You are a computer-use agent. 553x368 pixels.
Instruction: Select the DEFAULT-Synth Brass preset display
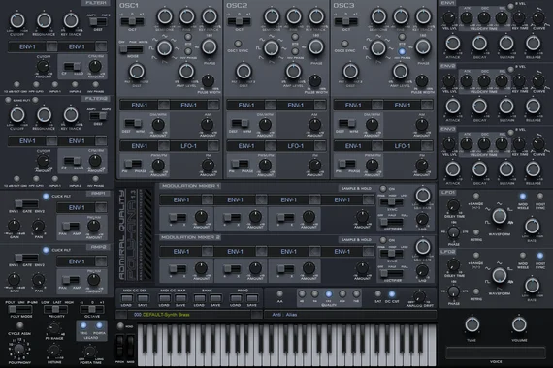[x=189, y=315]
